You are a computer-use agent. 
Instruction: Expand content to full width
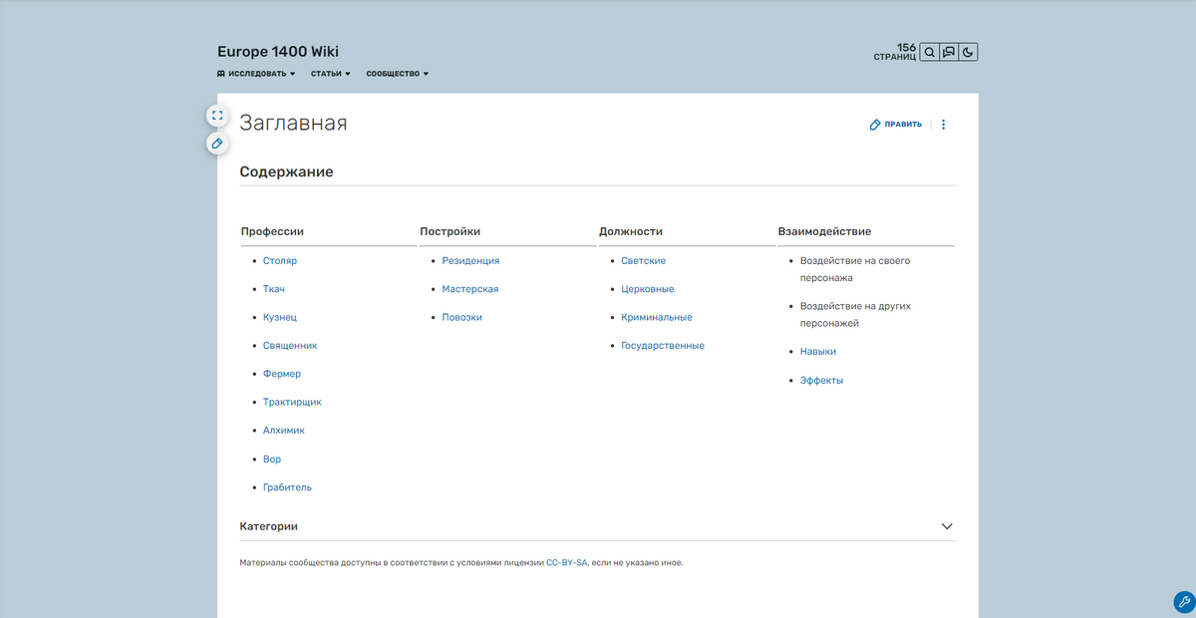(217, 116)
